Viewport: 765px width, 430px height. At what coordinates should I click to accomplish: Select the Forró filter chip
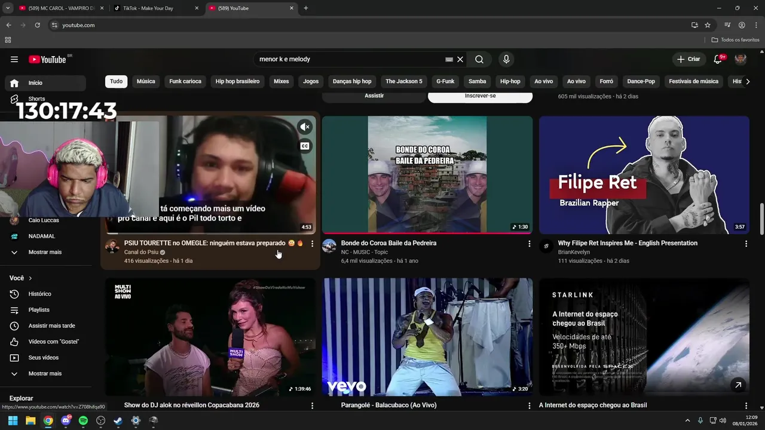point(606,81)
